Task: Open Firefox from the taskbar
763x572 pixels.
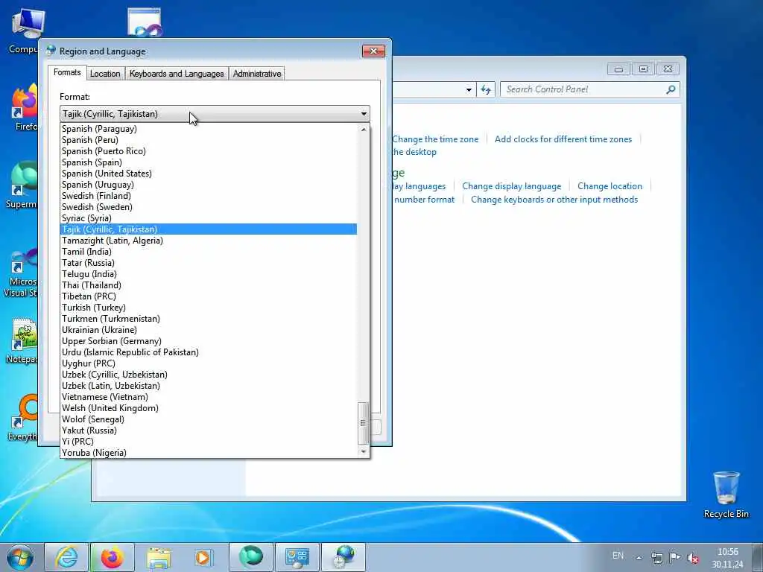Action: [113, 557]
